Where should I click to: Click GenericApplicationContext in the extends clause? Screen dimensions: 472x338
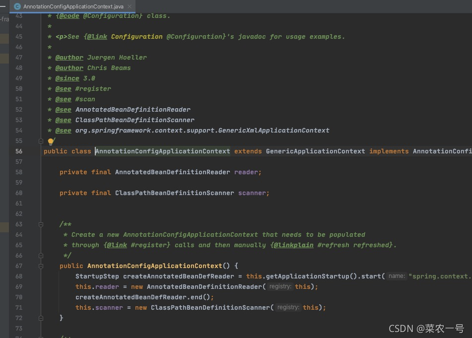(x=316, y=151)
